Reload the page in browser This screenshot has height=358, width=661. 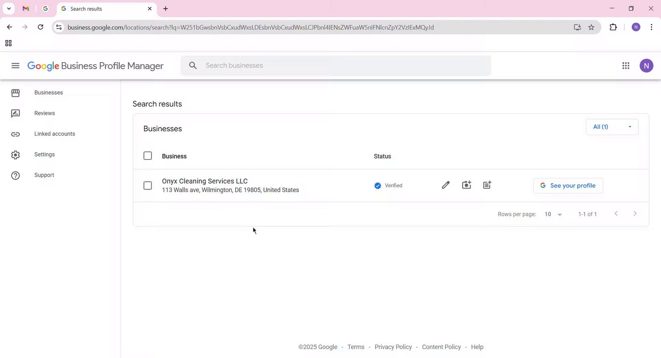40,27
